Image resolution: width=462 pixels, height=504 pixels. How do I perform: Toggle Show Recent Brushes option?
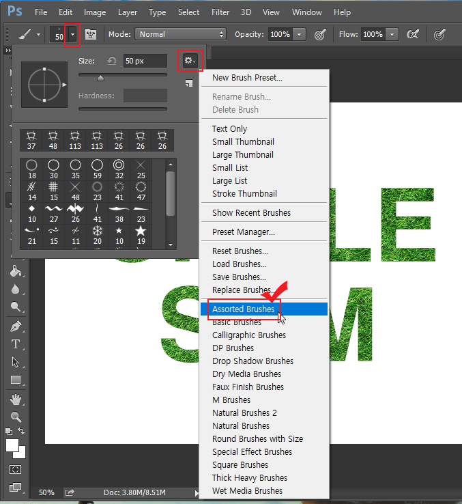tap(264, 213)
